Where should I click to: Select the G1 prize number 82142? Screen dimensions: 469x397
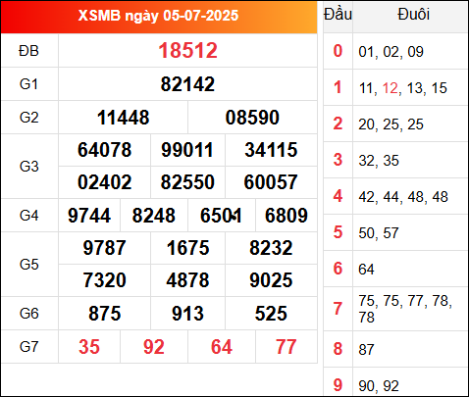(x=187, y=84)
